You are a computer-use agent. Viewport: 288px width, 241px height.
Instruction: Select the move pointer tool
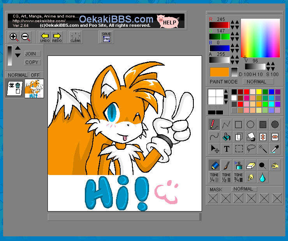[x=214, y=149]
